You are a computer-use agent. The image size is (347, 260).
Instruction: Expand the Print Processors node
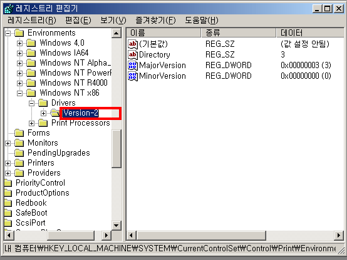coord(32,123)
